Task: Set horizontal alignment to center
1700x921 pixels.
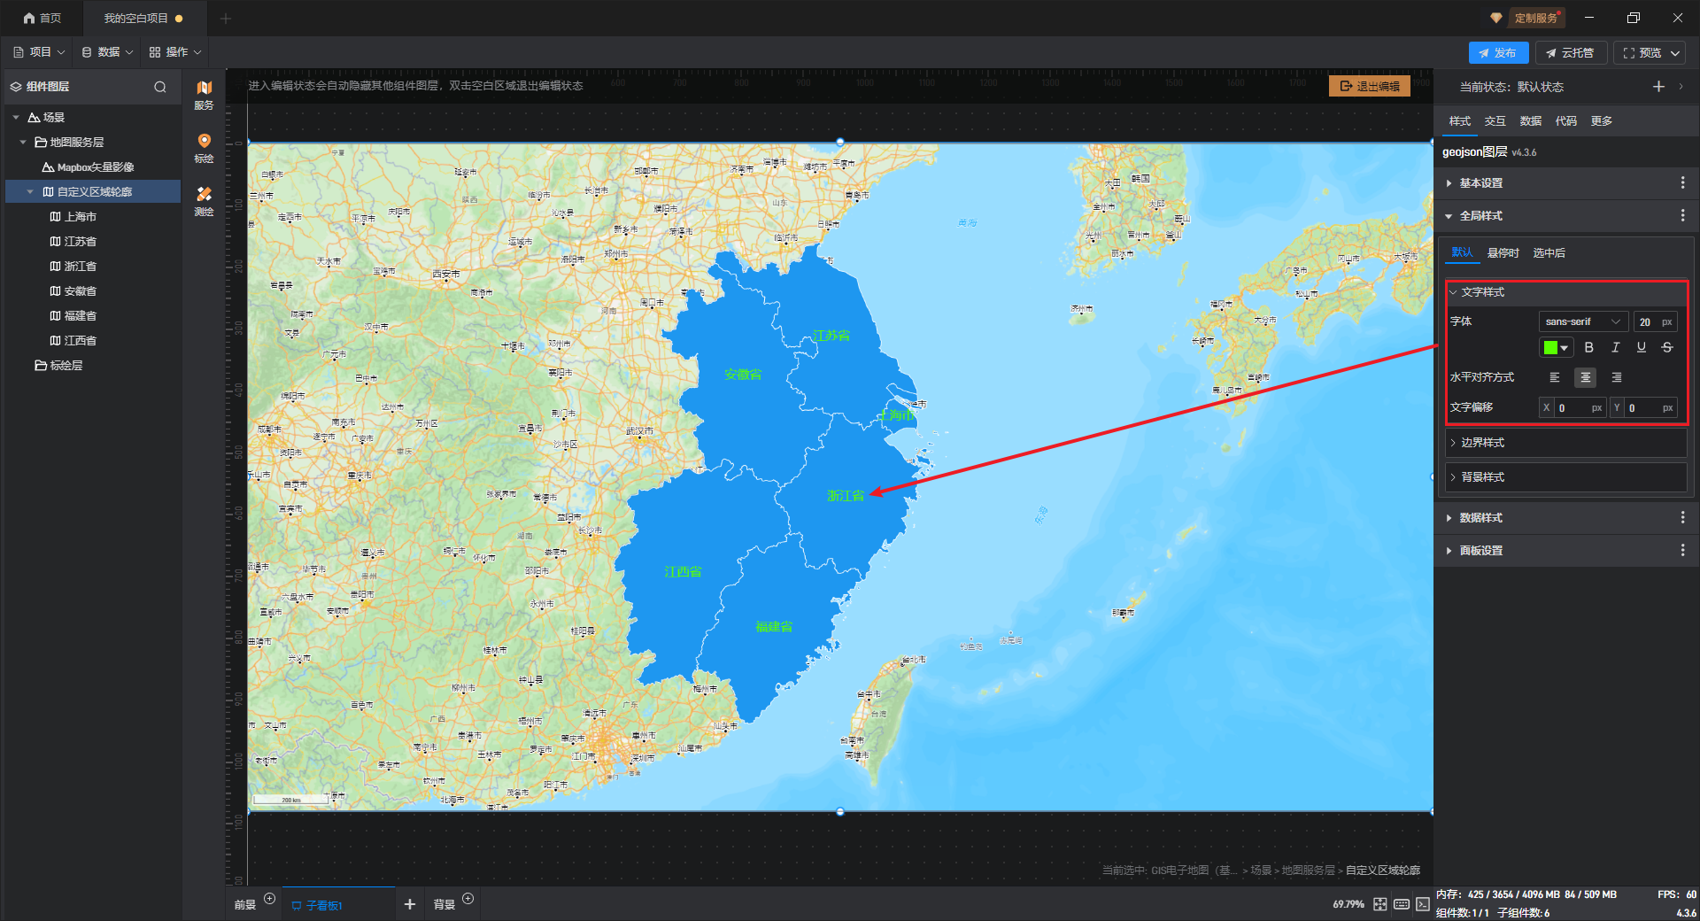Action: pyautogui.click(x=1586, y=377)
